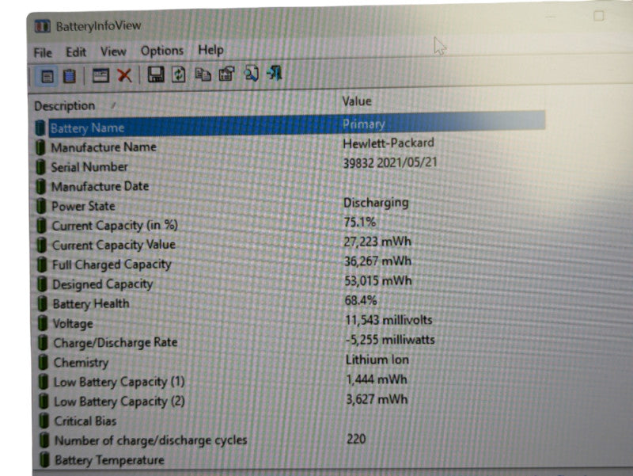Maximize the BatteryInfoView window
The image size is (633, 476).
tap(599, 16)
